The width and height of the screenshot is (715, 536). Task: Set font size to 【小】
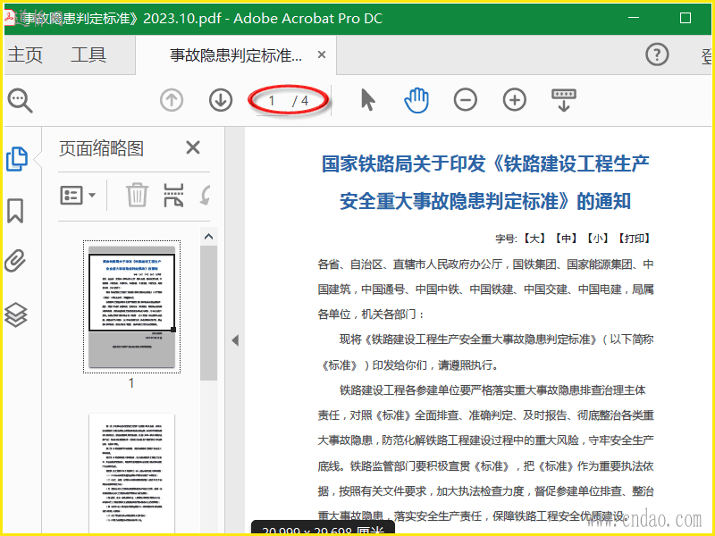tap(597, 239)
